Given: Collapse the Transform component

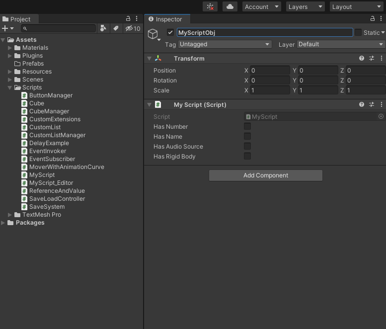Looking at the screenshot, I should (149, 59).
